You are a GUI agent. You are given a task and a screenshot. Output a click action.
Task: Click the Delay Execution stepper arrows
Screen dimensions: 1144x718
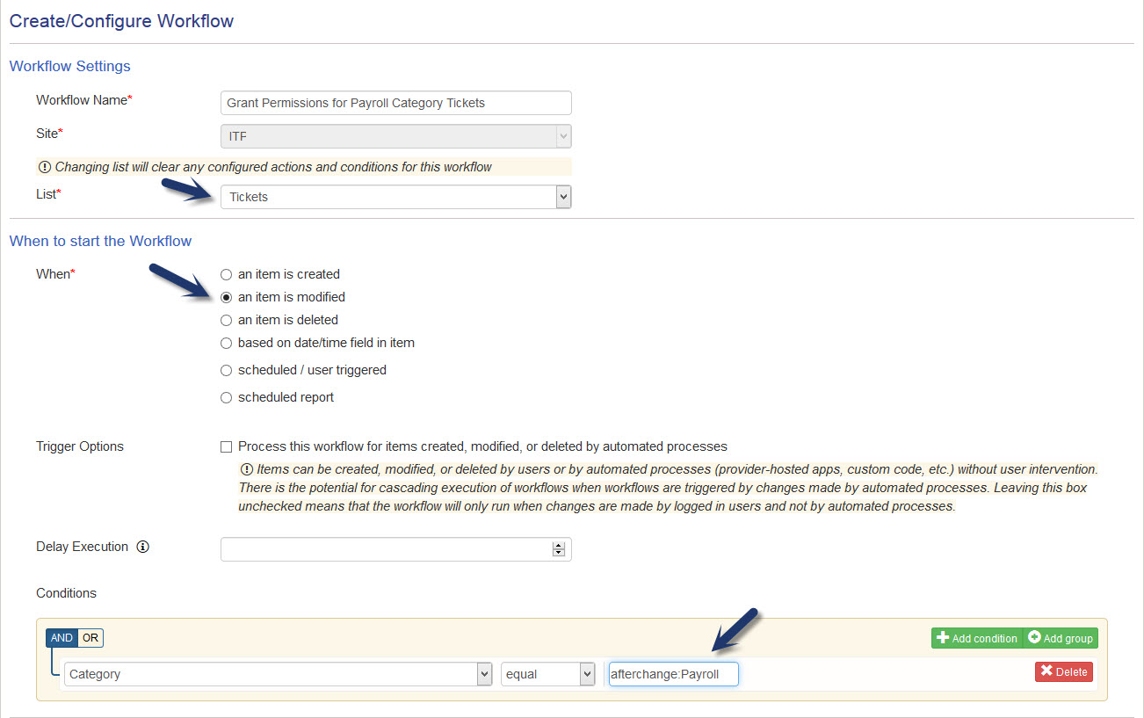click(x=558, y=549)
